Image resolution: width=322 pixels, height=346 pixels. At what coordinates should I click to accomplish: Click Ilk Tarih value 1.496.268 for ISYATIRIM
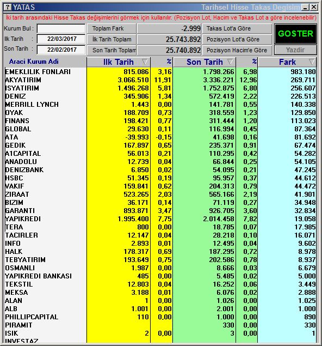133,88
